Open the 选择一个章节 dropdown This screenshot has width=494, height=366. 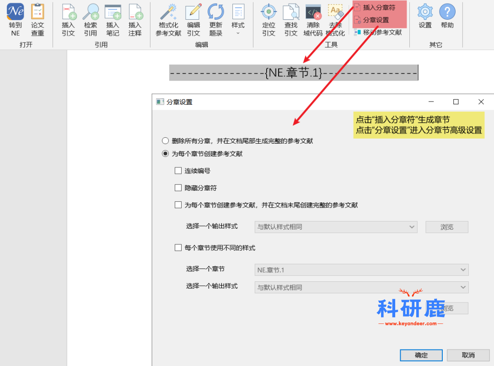click(x=361, y=270)
